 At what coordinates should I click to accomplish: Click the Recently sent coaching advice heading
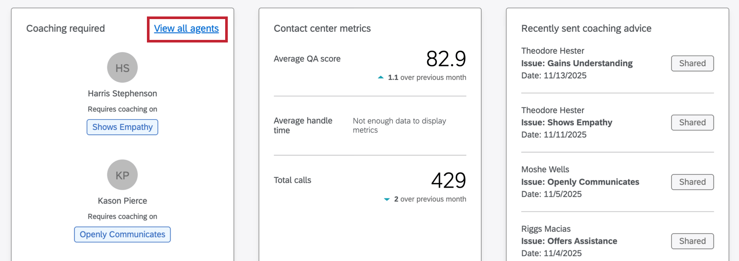pos(586,28)
